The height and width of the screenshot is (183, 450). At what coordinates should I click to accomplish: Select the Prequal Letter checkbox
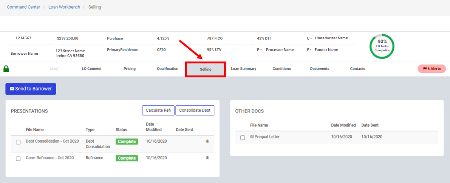[x=243, y=138]
